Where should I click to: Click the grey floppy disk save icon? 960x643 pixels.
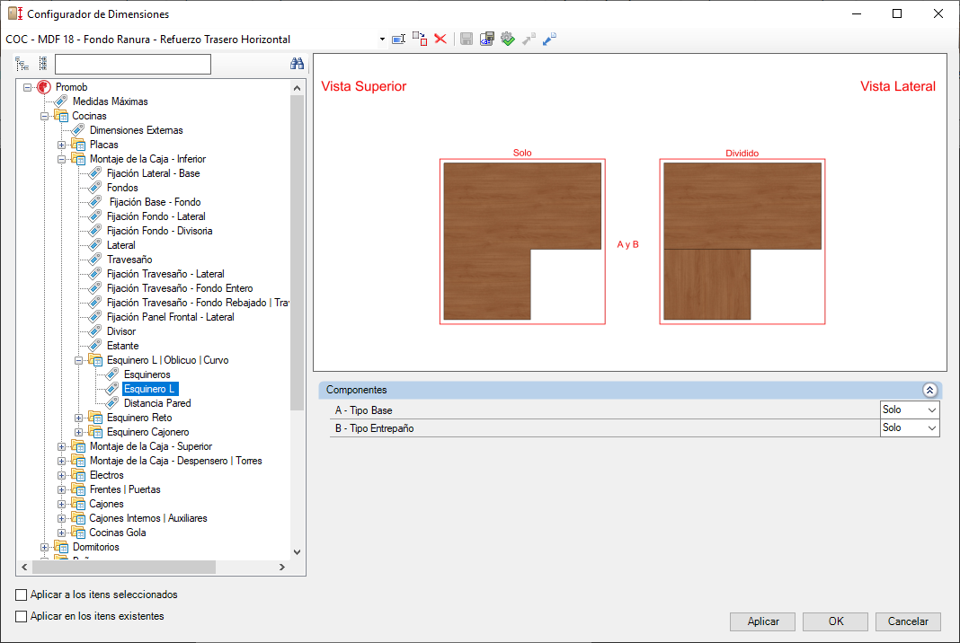coord(467,40)
